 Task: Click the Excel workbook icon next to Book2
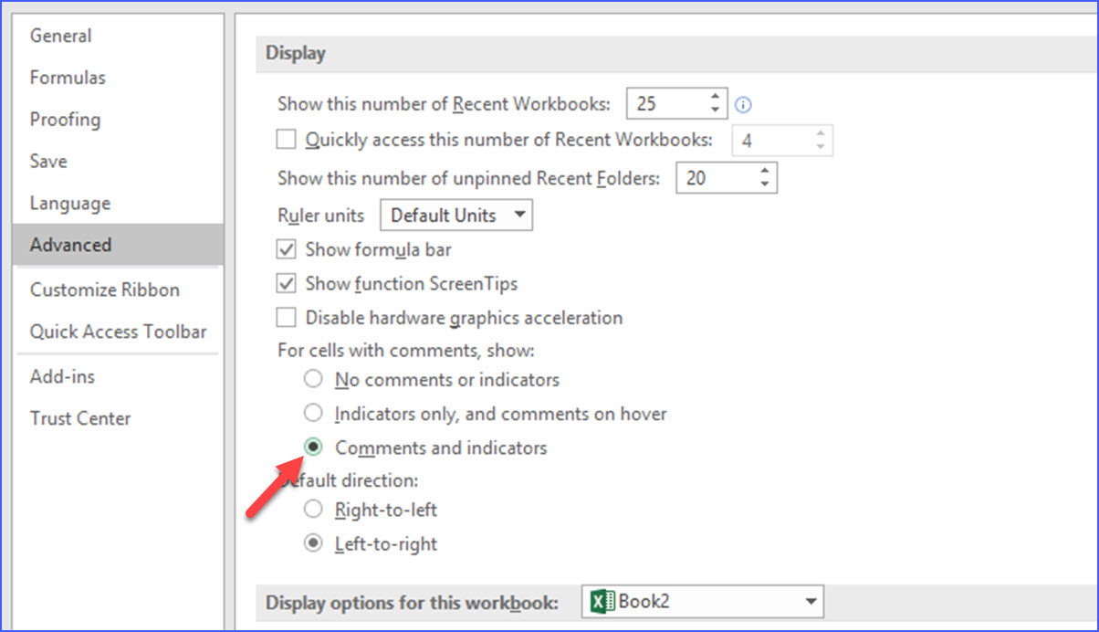pos(602,602)
